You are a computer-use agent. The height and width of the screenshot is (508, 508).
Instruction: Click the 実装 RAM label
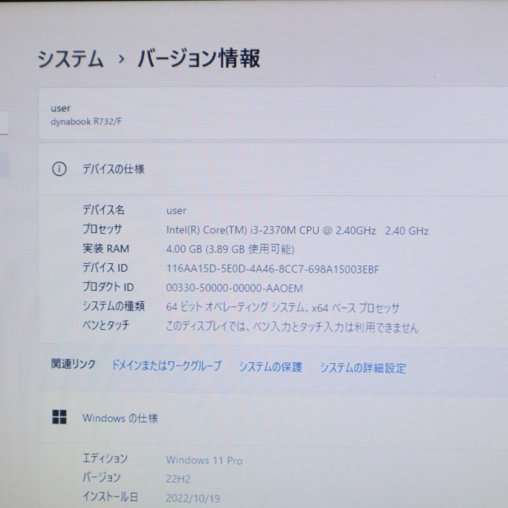tap(106, 248)
